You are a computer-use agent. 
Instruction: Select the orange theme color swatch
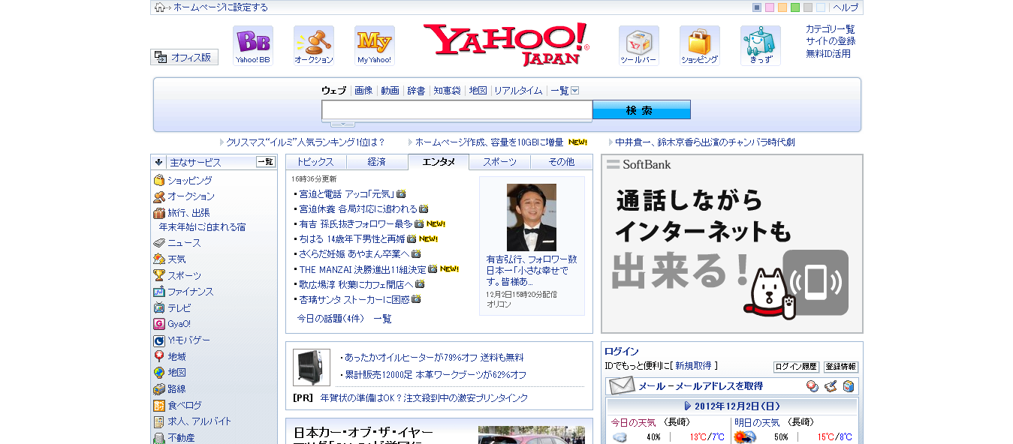coord(782,7)
